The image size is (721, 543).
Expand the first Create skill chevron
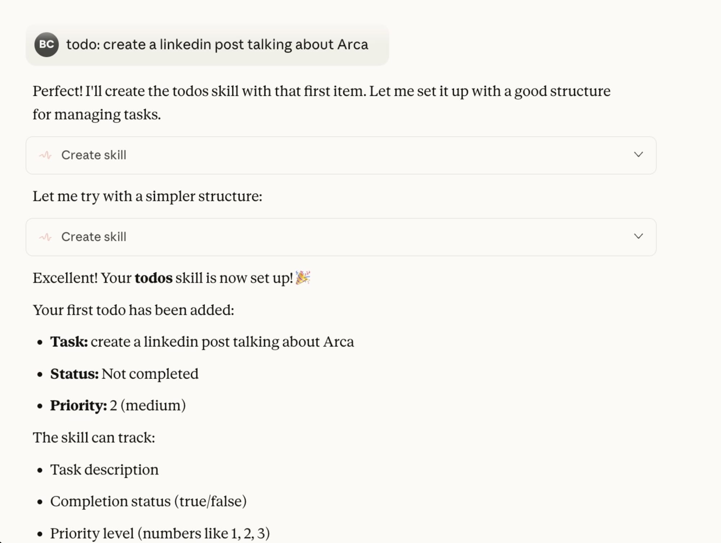tap(638, 155)
